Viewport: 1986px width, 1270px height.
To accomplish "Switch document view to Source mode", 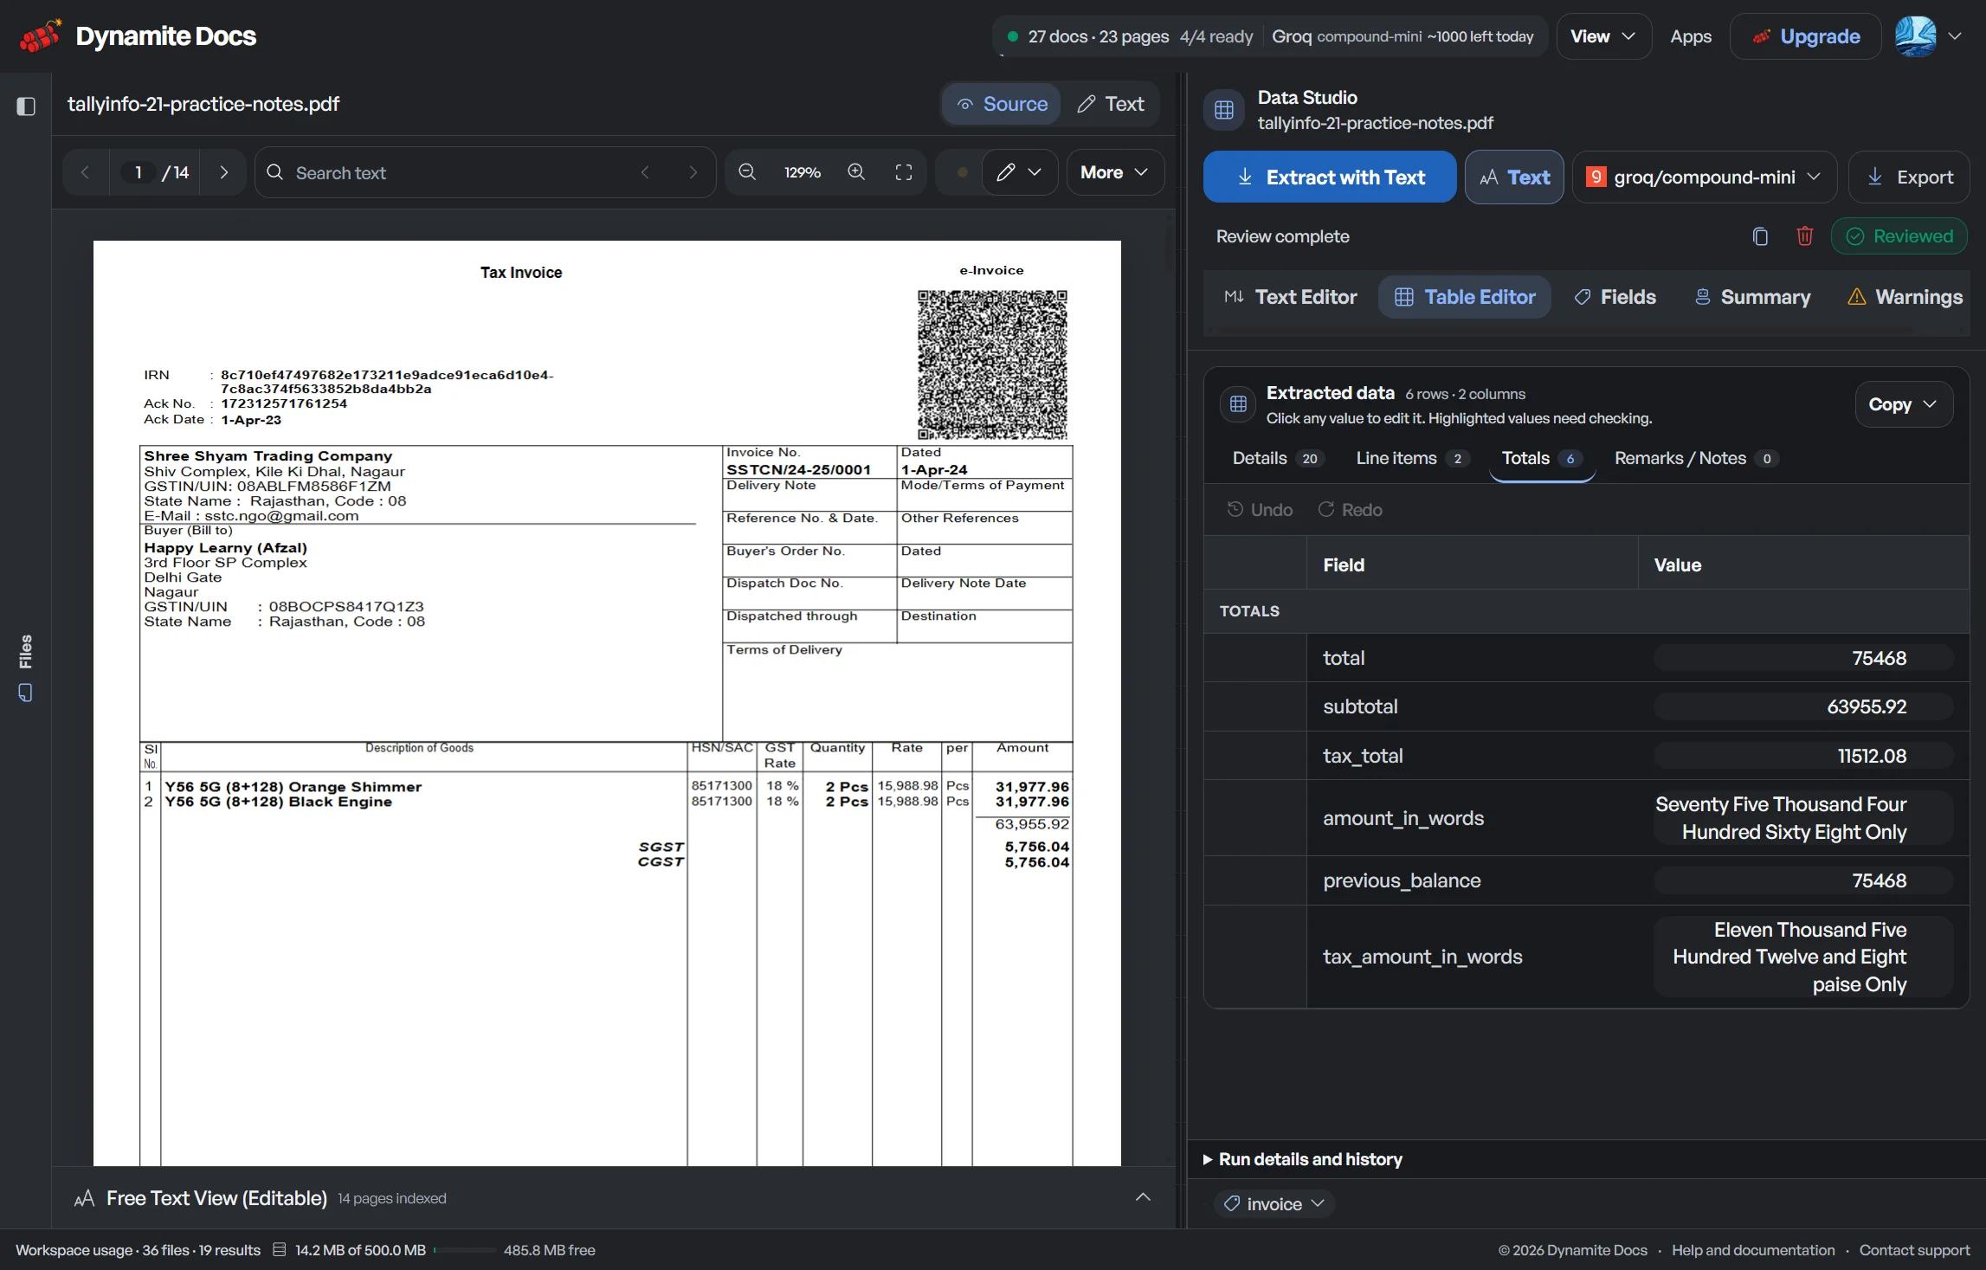I will [1002, 104].
